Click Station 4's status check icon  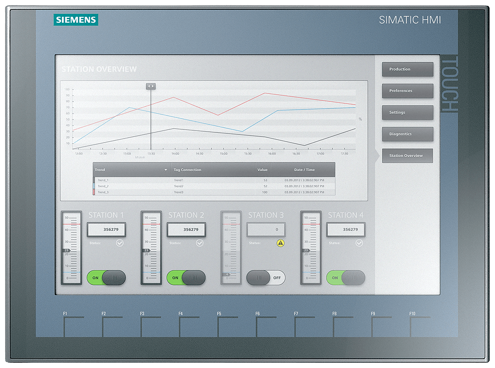[x=358, y=243]
